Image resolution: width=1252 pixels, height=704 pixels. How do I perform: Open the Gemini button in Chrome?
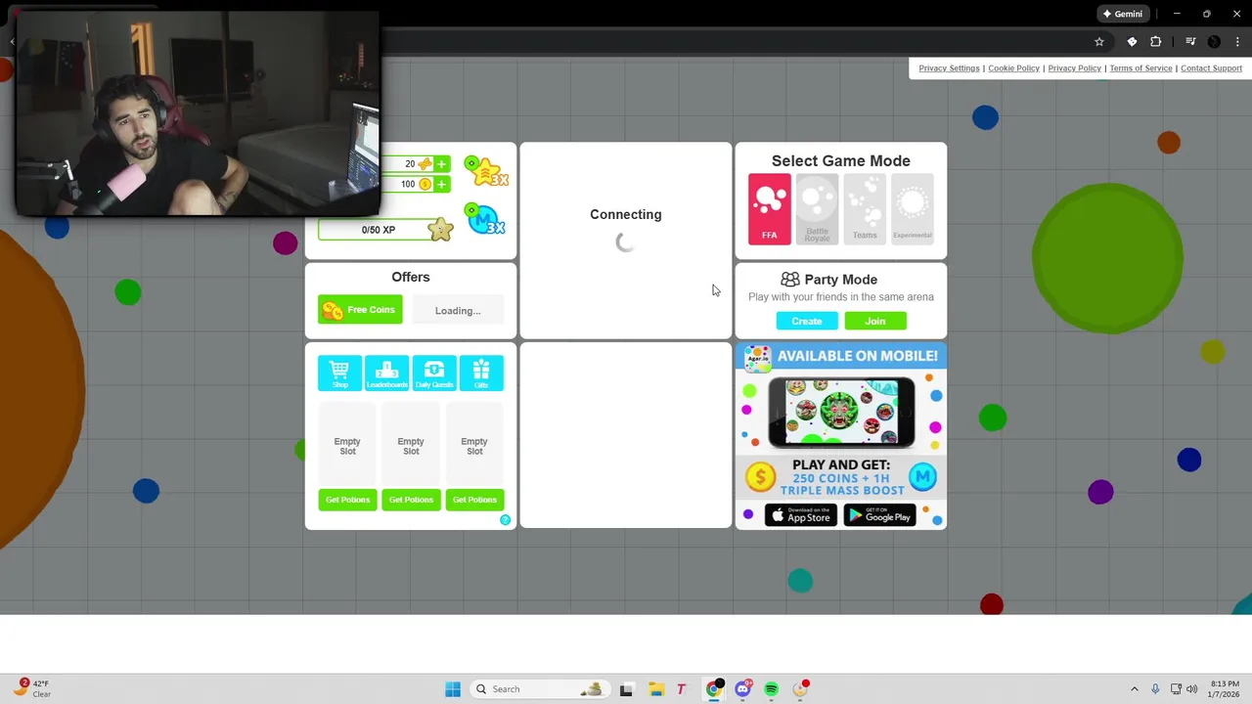point(1122,14)
